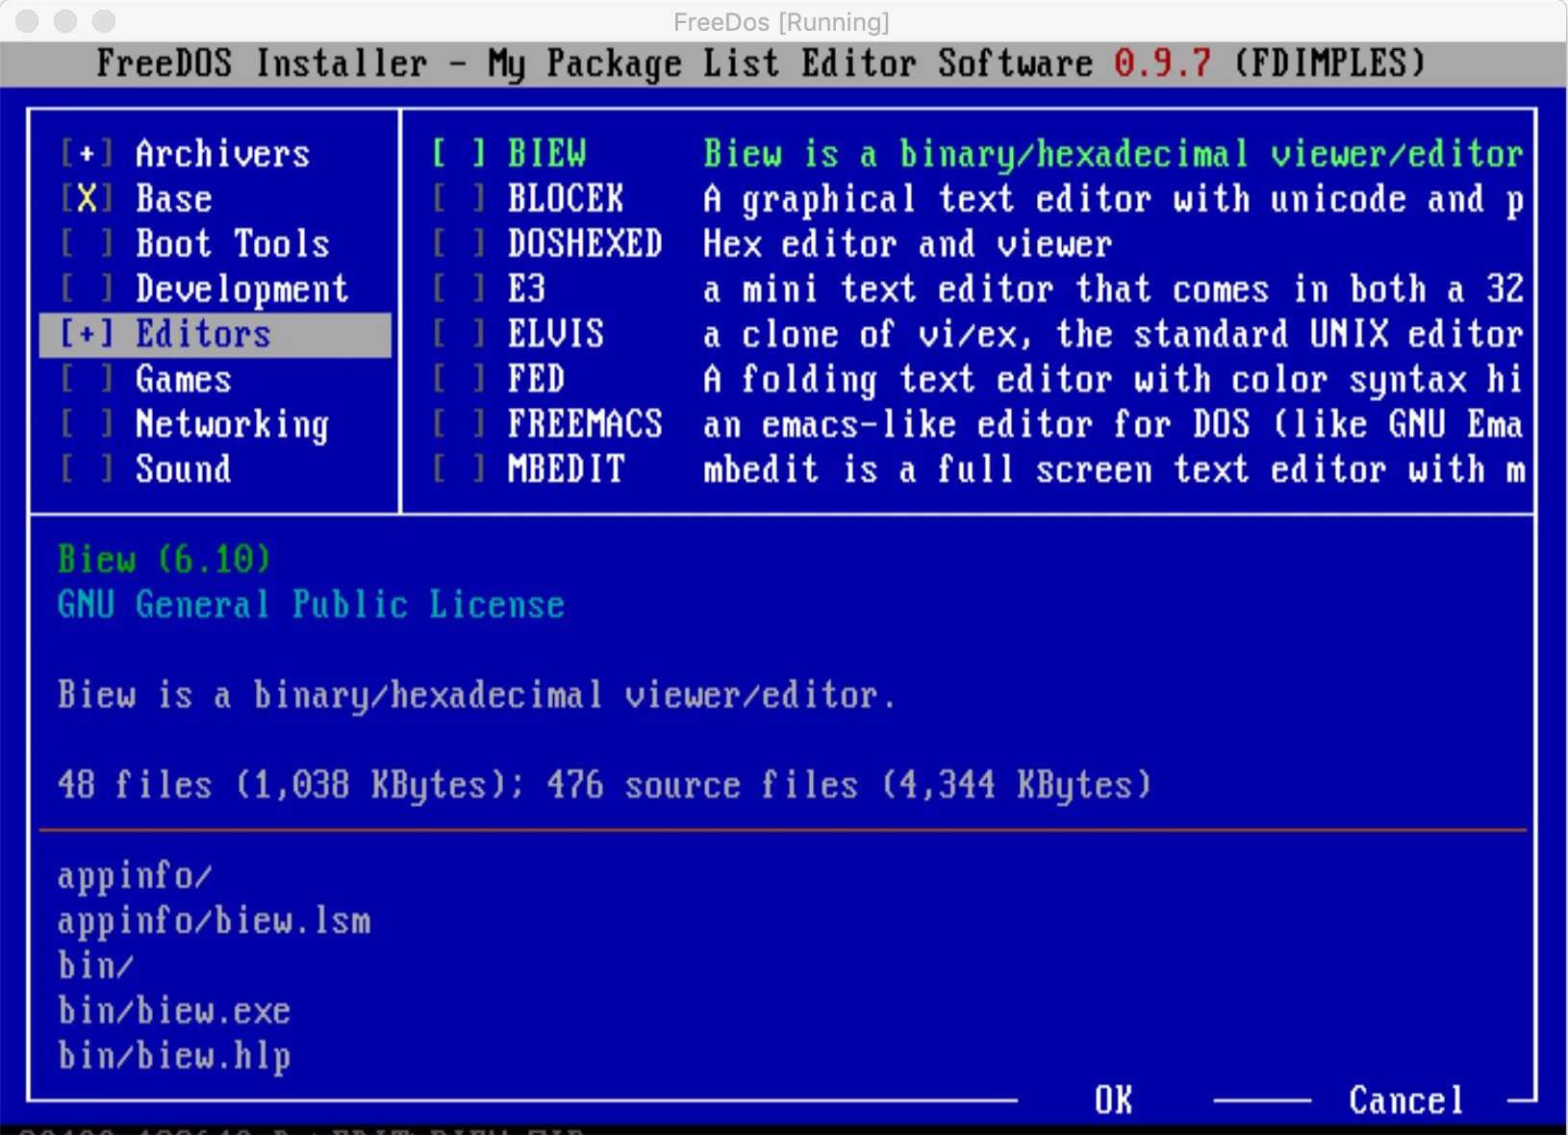Toggle the Networking group checkbox

coord(87,425)
